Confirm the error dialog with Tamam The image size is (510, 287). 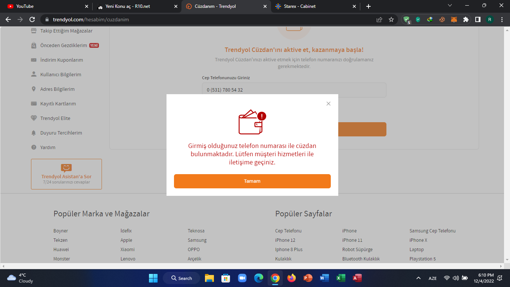252,181
